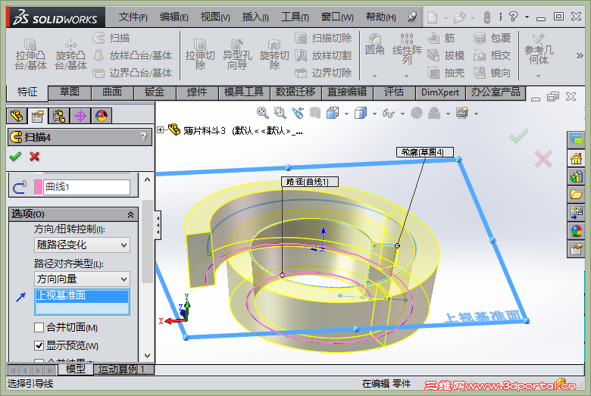Cancel feature via red X in viewport corner
Image resolution: width=591 pixels, height=396 pixels.
pyautogui.click(x=543, y=158)
